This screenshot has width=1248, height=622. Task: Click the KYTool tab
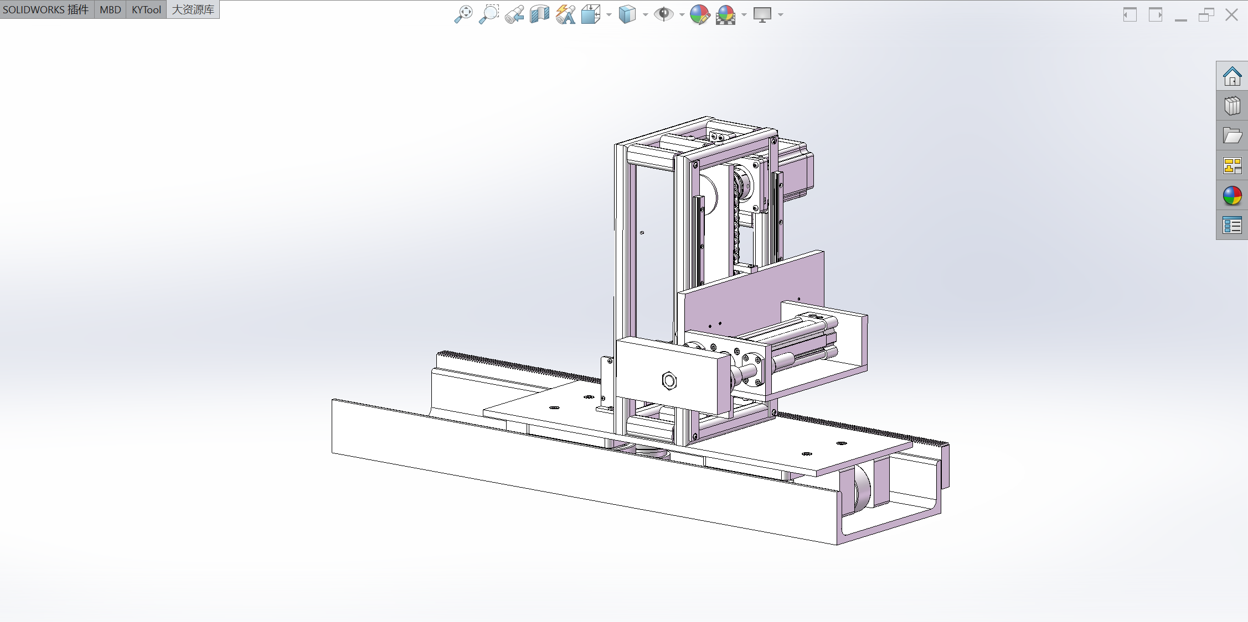click(x=146, y=9)
